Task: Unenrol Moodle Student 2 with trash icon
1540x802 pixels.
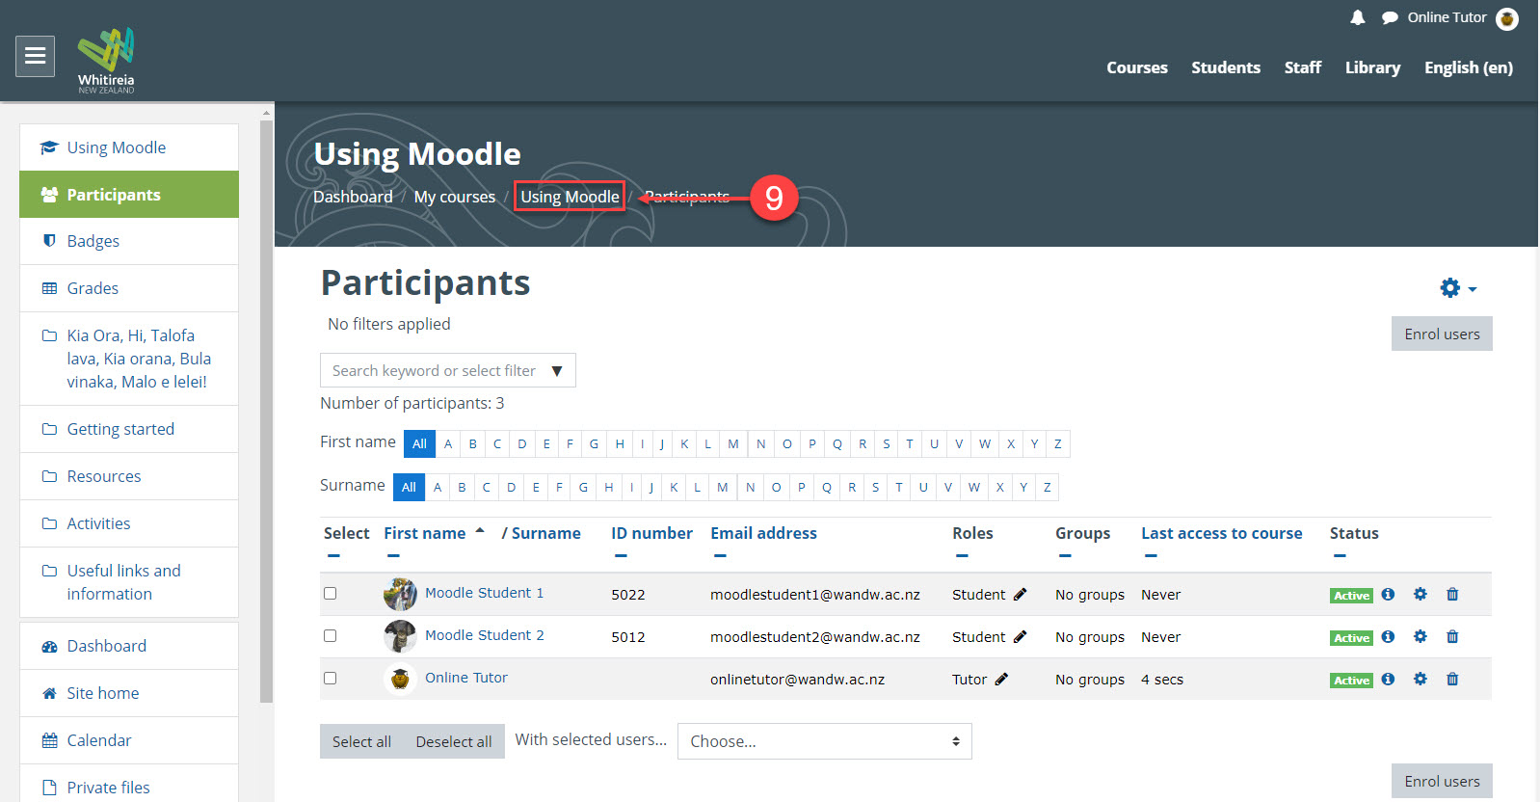Action: [1452, 637]
